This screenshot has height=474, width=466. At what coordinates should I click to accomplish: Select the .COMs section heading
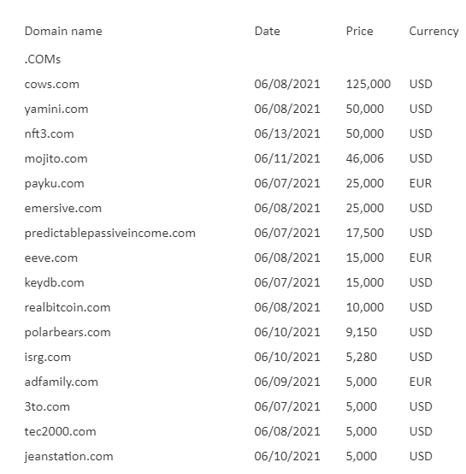[x=43, y=59]
